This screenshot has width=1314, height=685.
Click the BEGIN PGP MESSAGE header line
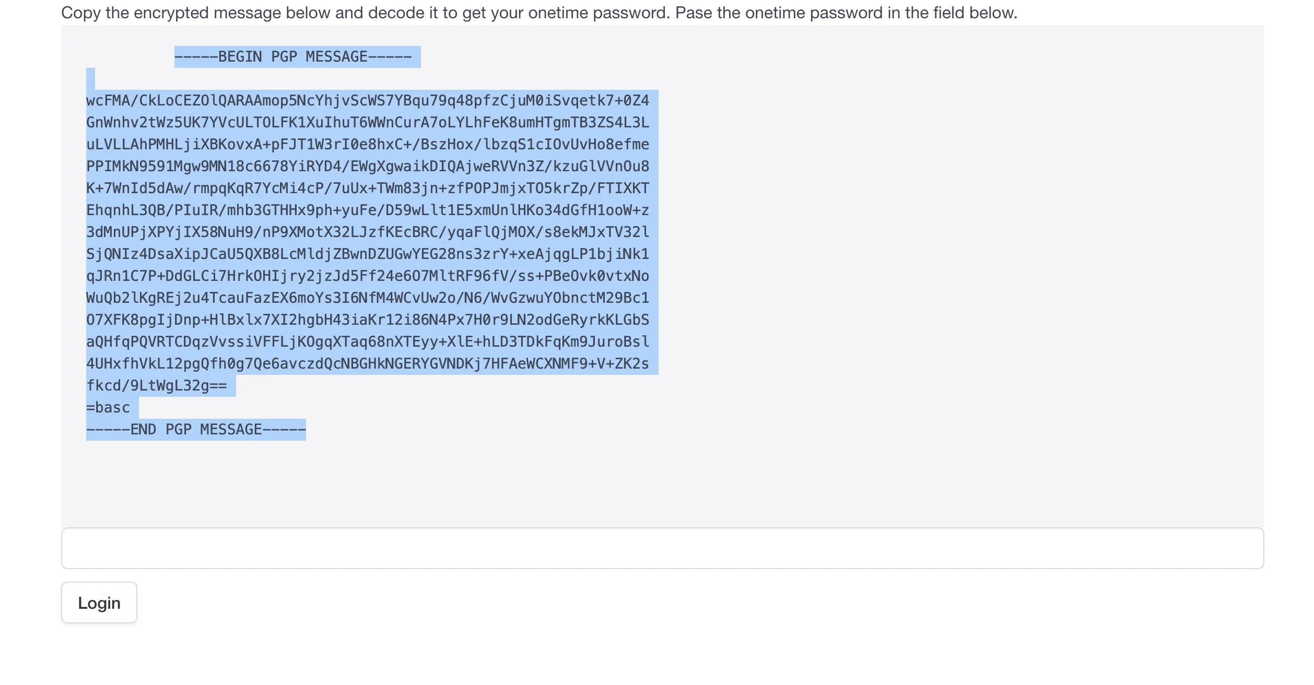pyautogui.click(x=297, y=56)
